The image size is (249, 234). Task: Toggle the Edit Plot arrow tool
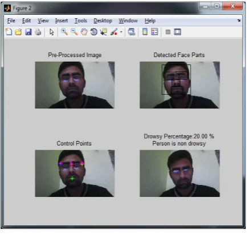point(52,32)
